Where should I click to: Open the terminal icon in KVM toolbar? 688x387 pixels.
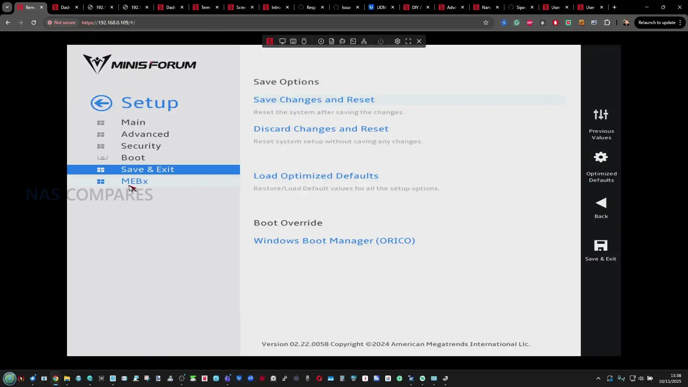[353, 41]
